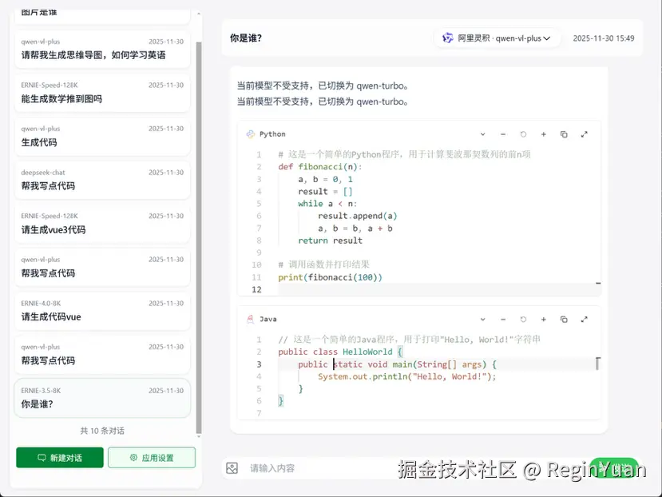Viewport: 662px width, 497px height.
Task: Decrease font size with minus icon on Java block
Action: (503, 320)
